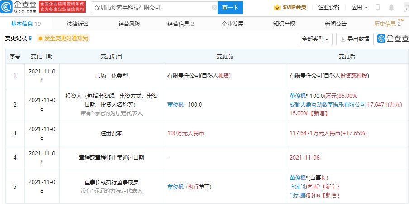Viewport: 409px width, 204px height.
Task: Click the search field containing 深圳市炒鸡牛科技有限公司
Action: point(154,8)
